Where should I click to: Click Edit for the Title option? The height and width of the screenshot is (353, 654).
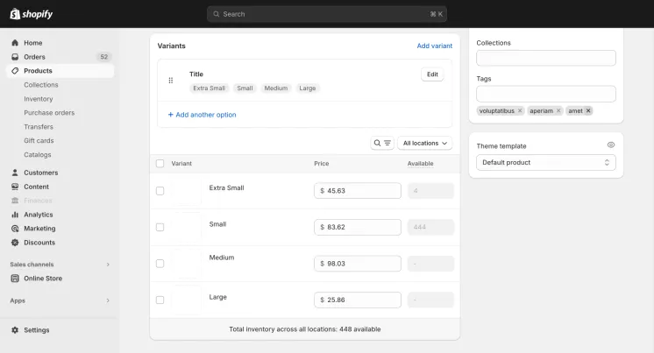432,74
